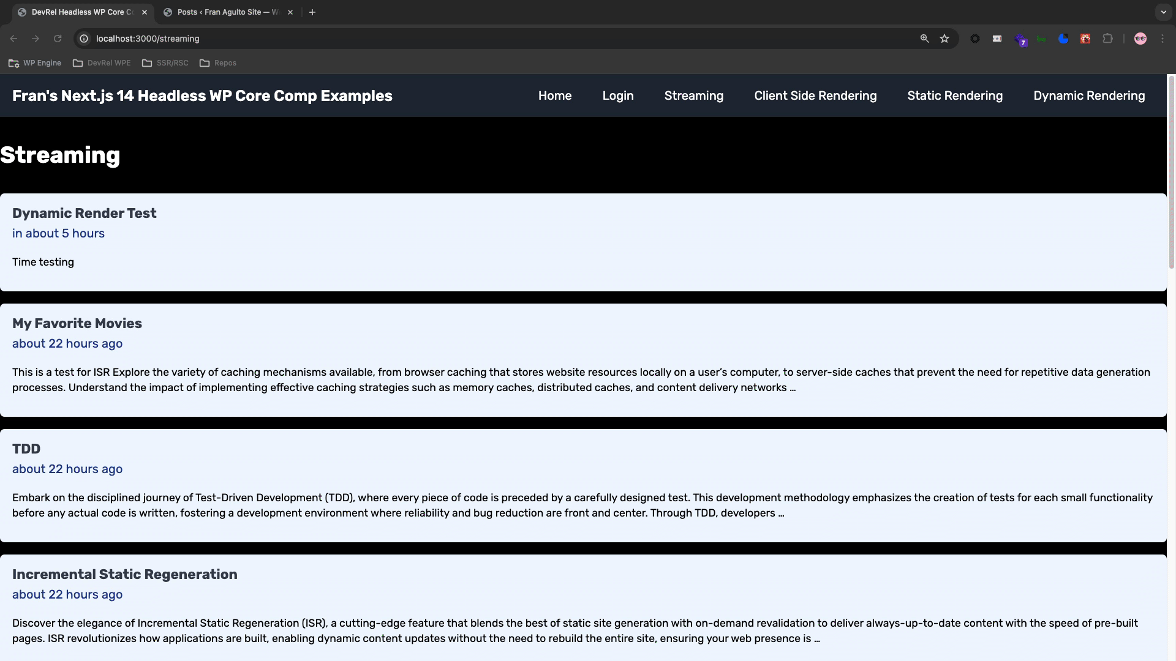Screen dimensions: 1176x661
Task: Expand the tab search chevron
Action: (1163, 12)
